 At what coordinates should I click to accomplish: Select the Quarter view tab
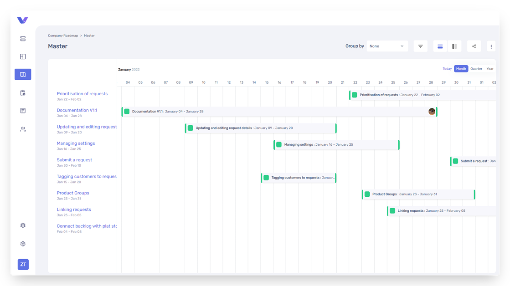tap(476, 69)
